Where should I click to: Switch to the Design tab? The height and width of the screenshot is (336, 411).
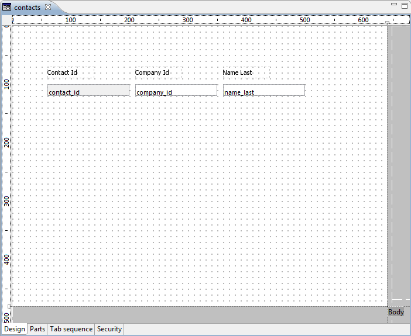click(15, 329)
